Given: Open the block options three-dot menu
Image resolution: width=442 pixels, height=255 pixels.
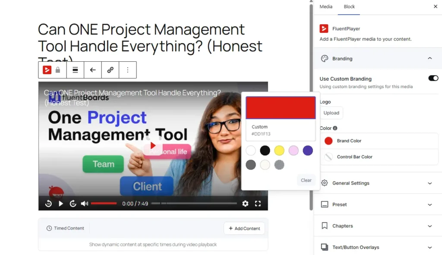Looking at the screenshot, I should (128, 70).
